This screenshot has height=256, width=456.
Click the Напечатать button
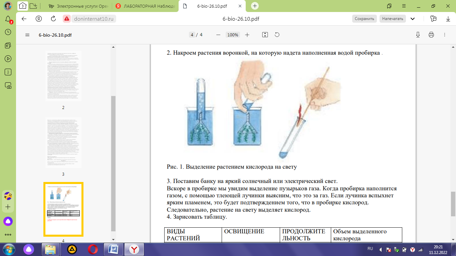(393, 19)
